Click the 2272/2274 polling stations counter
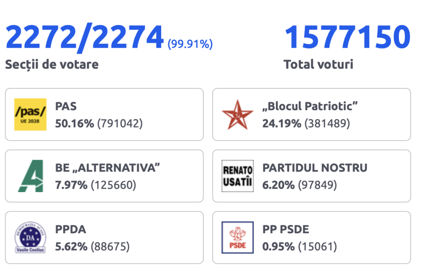The width and height of the screenshot is (421, 269). pos(84,37)
